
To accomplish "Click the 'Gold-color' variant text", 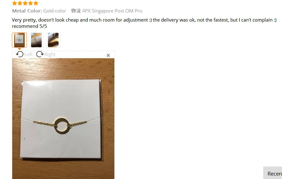I will tap(55, 11).
